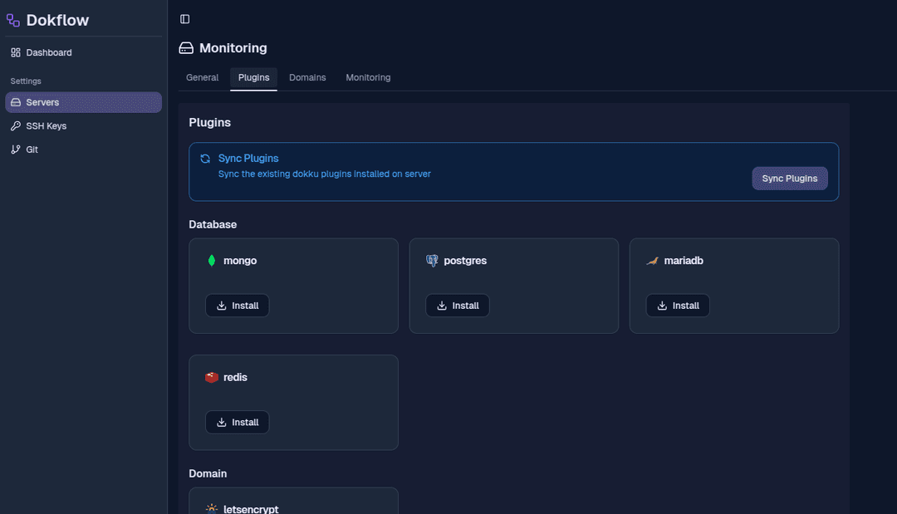Switch to the Domains tab
This screenshot has width=897, height=514.
tap(307, 78)
